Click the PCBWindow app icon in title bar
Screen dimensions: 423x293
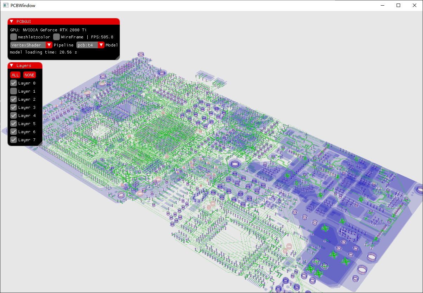(x=5, y=5)
